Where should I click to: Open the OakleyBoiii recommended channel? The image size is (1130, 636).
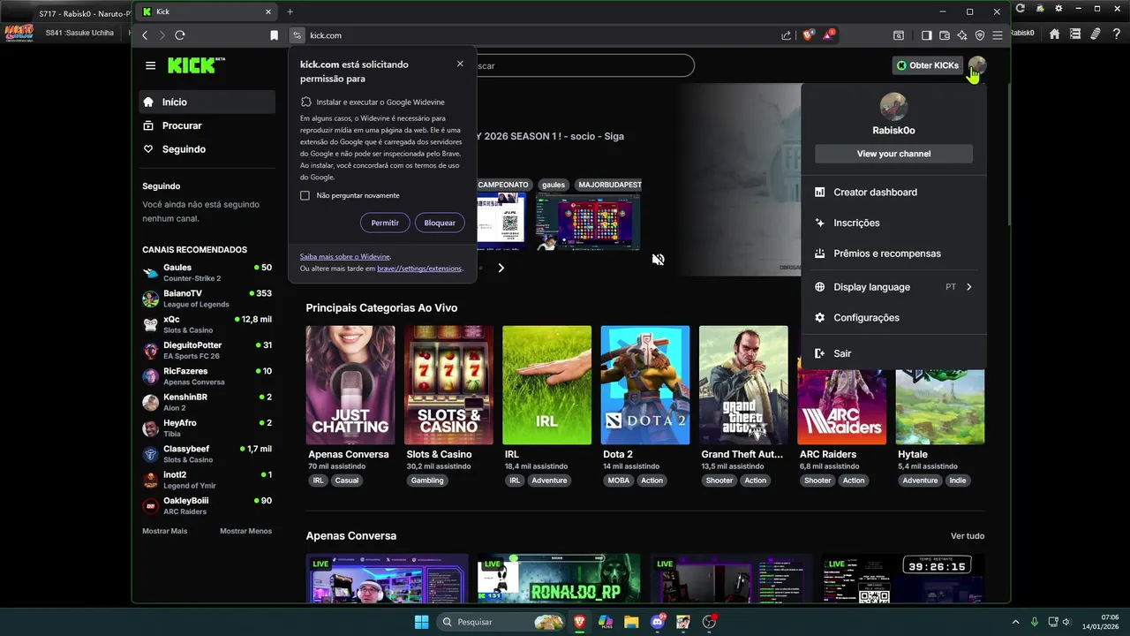click(x=207, y=505)
